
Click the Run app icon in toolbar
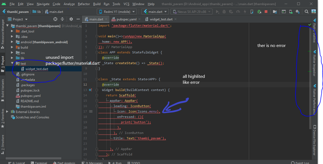[x=217, y=12]
